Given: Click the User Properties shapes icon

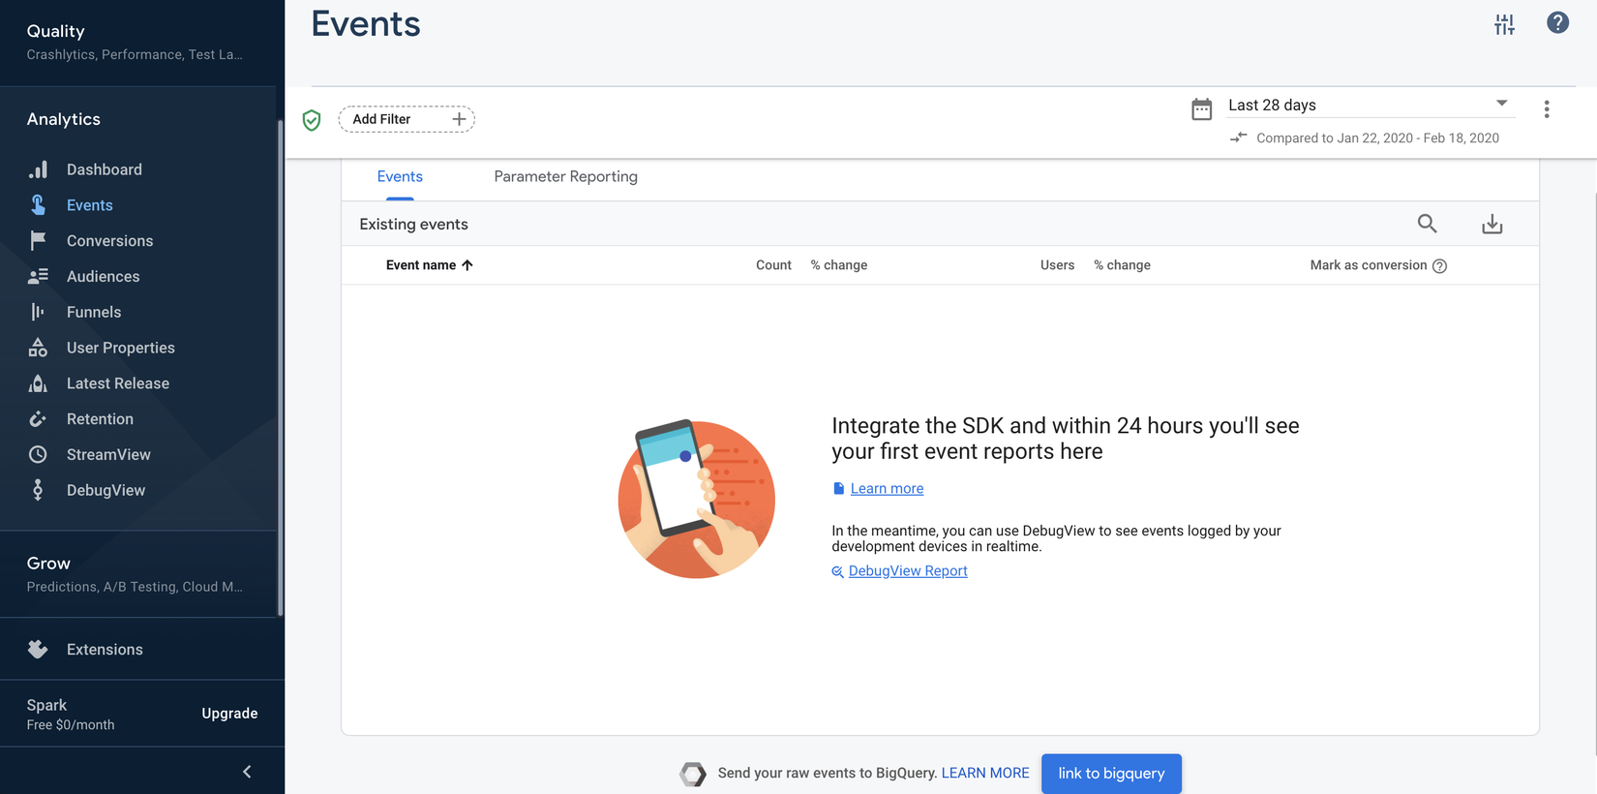Looking at the screenshot, I should coord(38,348).
